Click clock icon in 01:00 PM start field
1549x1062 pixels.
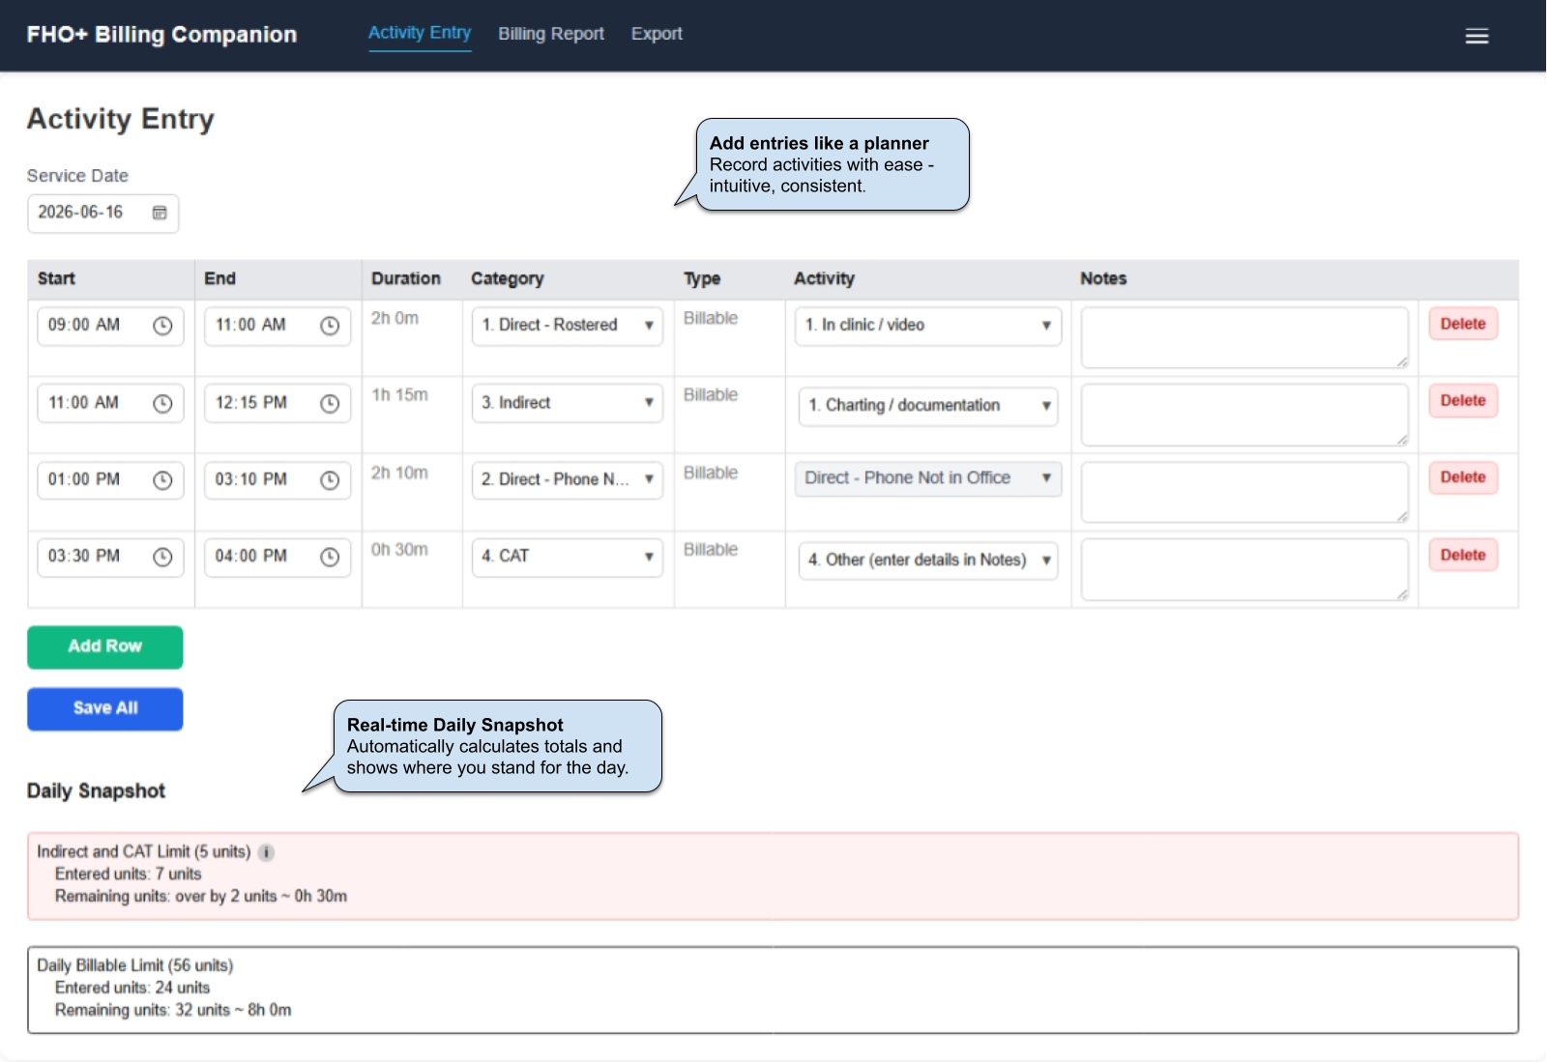click(x=162, y=480)
